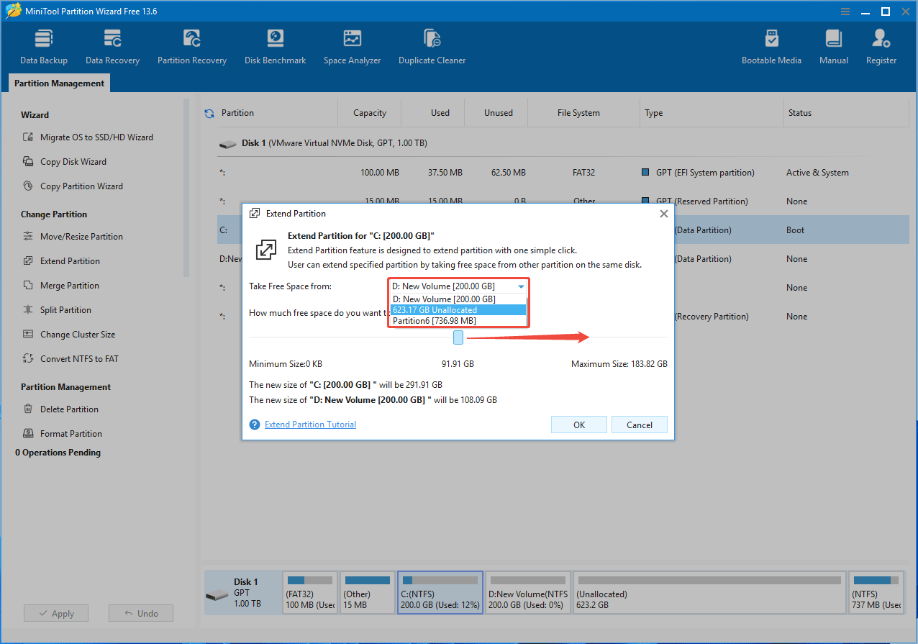Screen dimensions: 918x644
Task: Start Migrate OS to SSD/HD Wizard
Action: click(88, 137)
